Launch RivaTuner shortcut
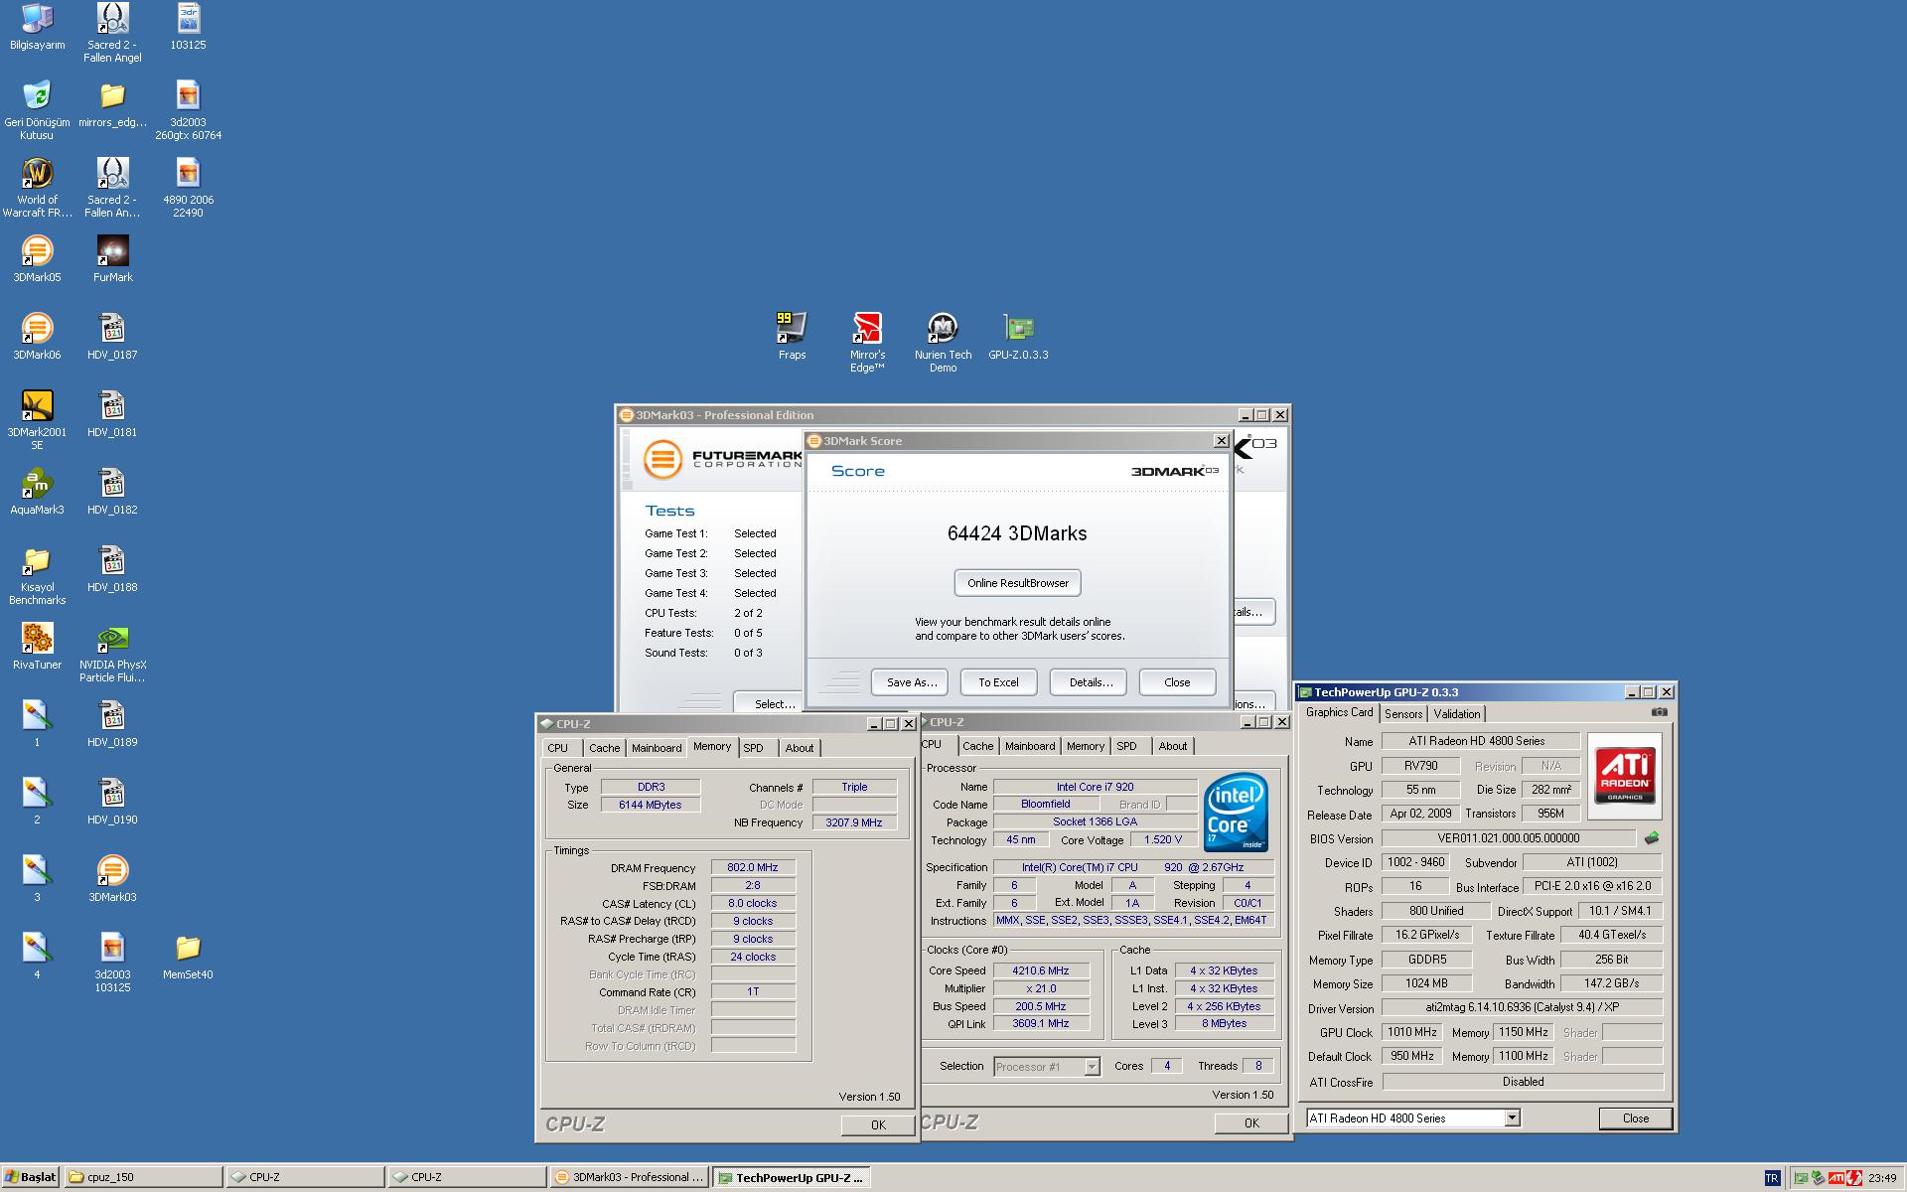This screenshot has width=1907, height=1192. coord(37,647)
